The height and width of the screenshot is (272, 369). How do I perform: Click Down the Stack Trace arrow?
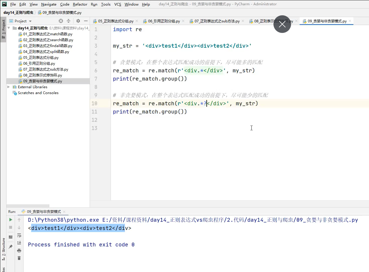click(19, 227)
